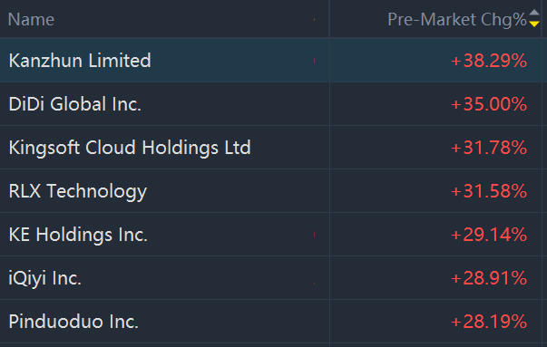Open Kingsoft Cloud Holdings Ltd row

(x=270, y=148)
